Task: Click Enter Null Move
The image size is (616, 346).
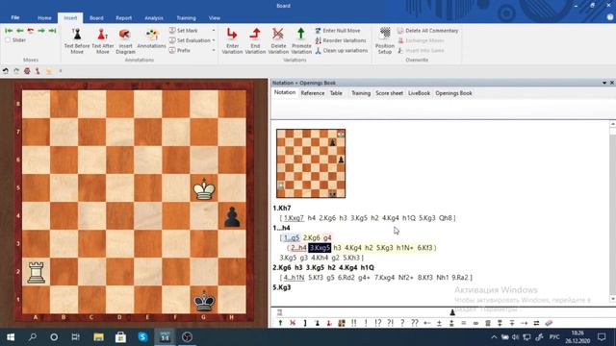Action: click(338, 31)
